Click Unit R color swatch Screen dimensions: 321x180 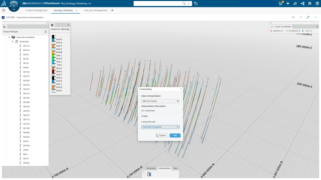pos(53,39)
